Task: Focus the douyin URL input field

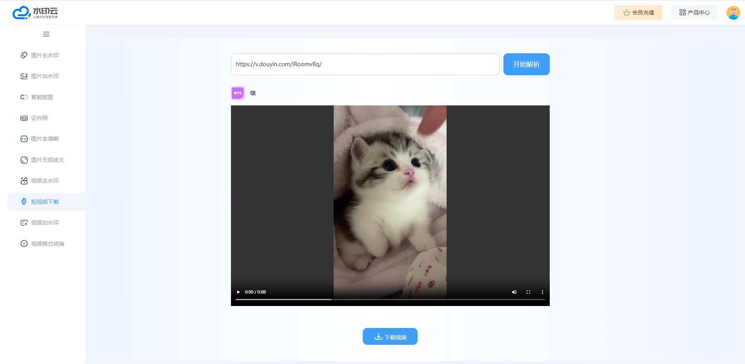Action: (365, 64)
